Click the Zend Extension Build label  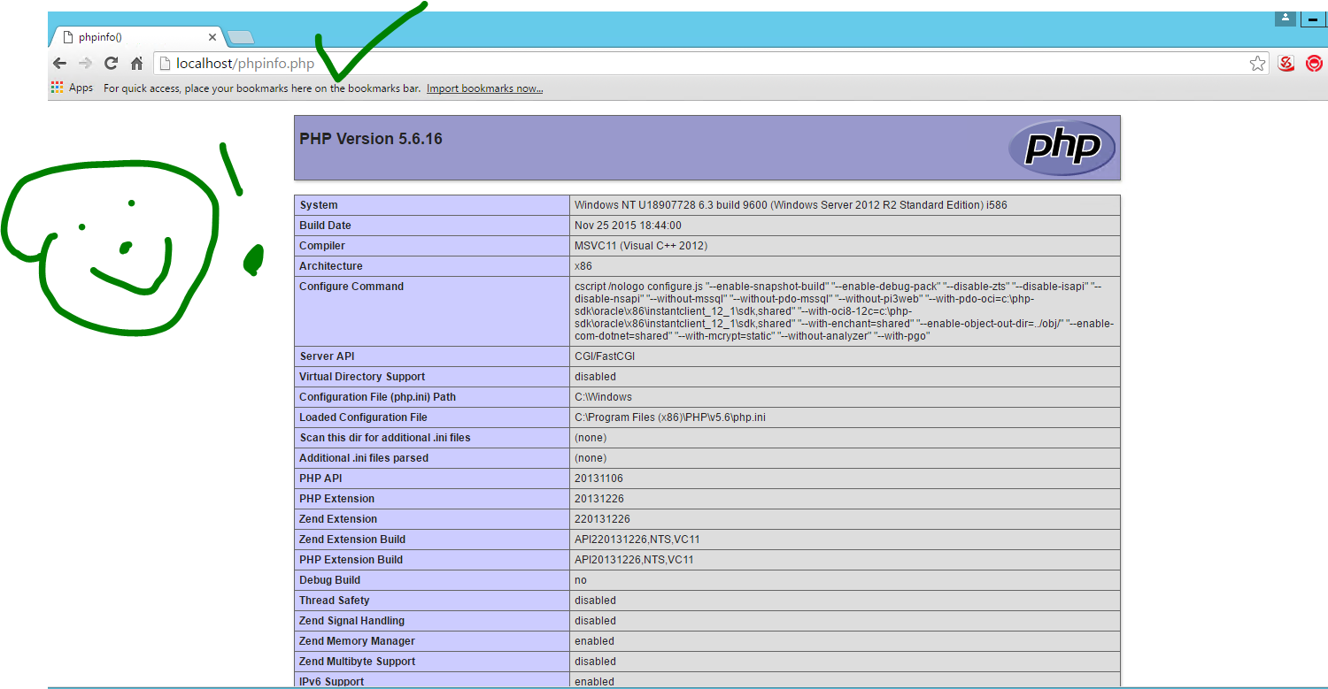tap(352, 540)
